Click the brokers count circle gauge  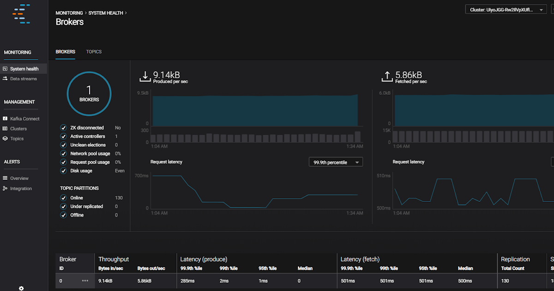click(x=89, y=93)
